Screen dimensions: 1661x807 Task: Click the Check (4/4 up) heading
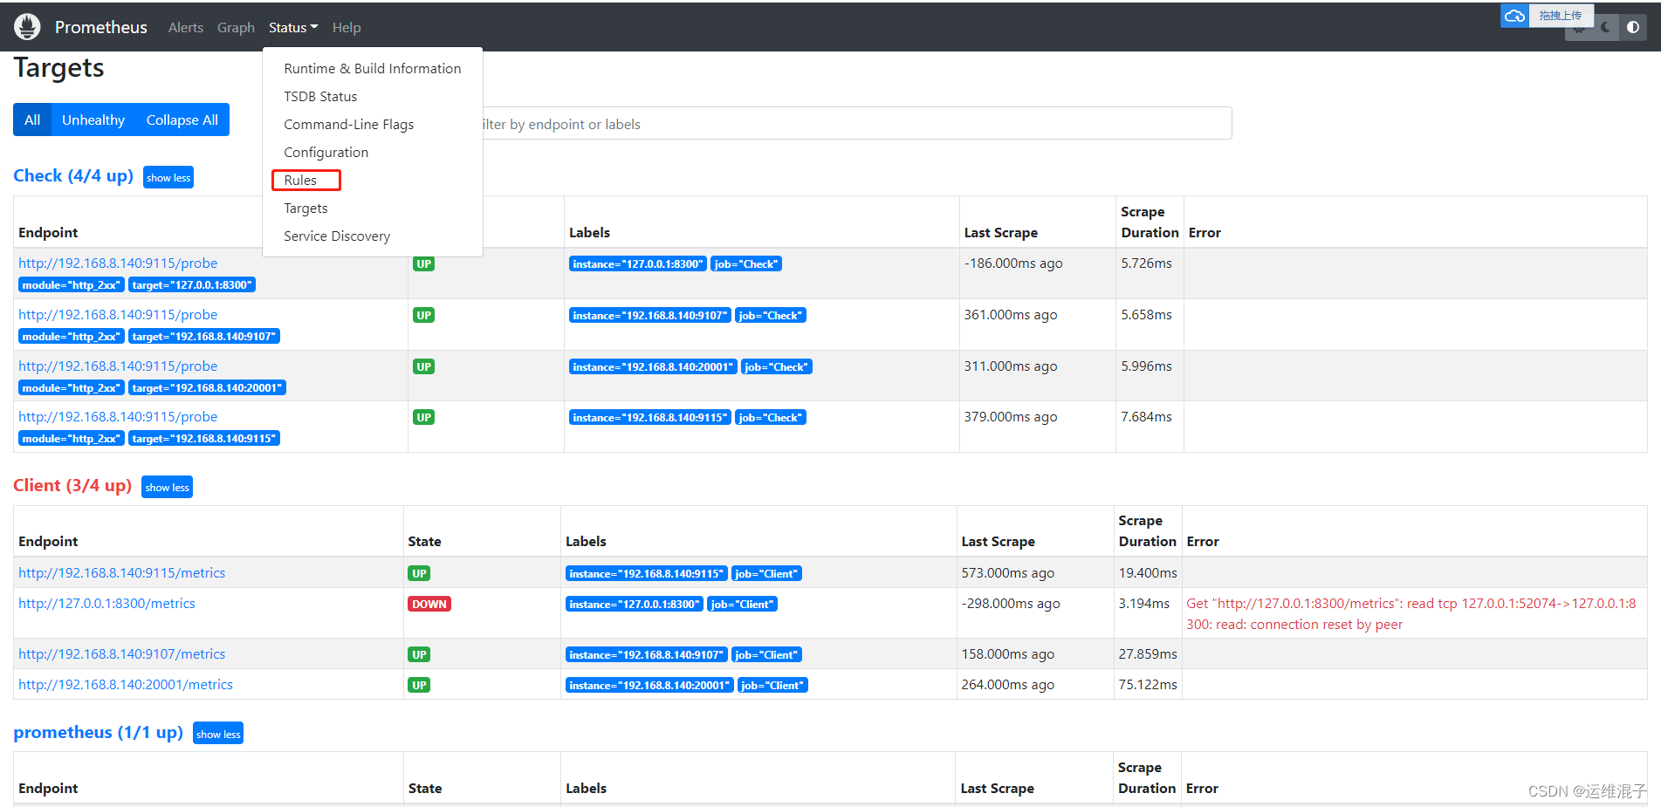click(x=73, y=175)
